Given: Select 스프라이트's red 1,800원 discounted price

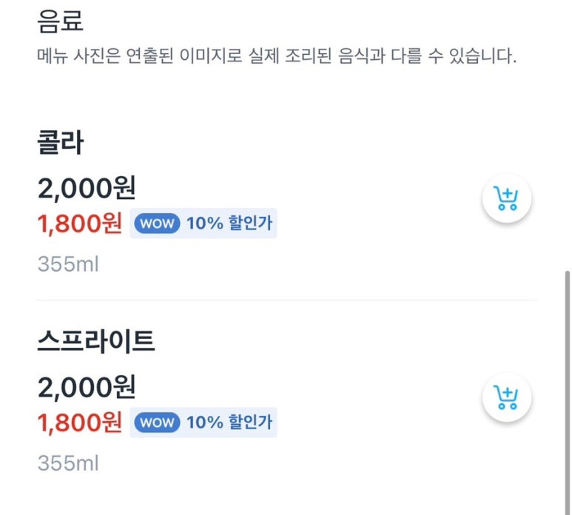Looking at the screenshot, I should point(80,423).
